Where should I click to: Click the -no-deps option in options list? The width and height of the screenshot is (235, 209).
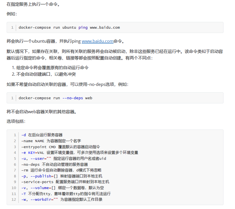pos(55,165)
